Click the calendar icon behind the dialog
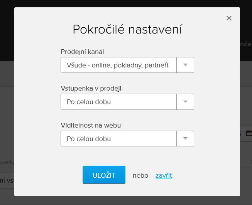This screenshot has width=252, height=205. click(249, 133)
